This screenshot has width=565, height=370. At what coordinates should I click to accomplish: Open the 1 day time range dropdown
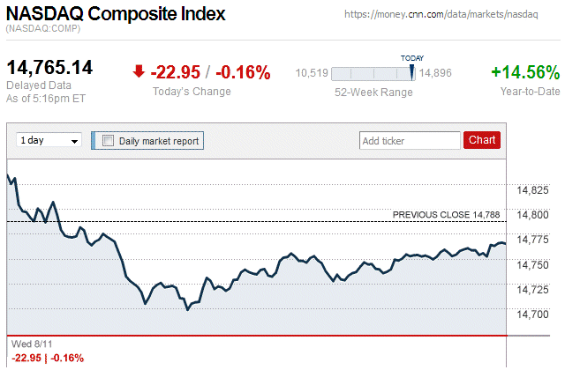coord(49,141)
